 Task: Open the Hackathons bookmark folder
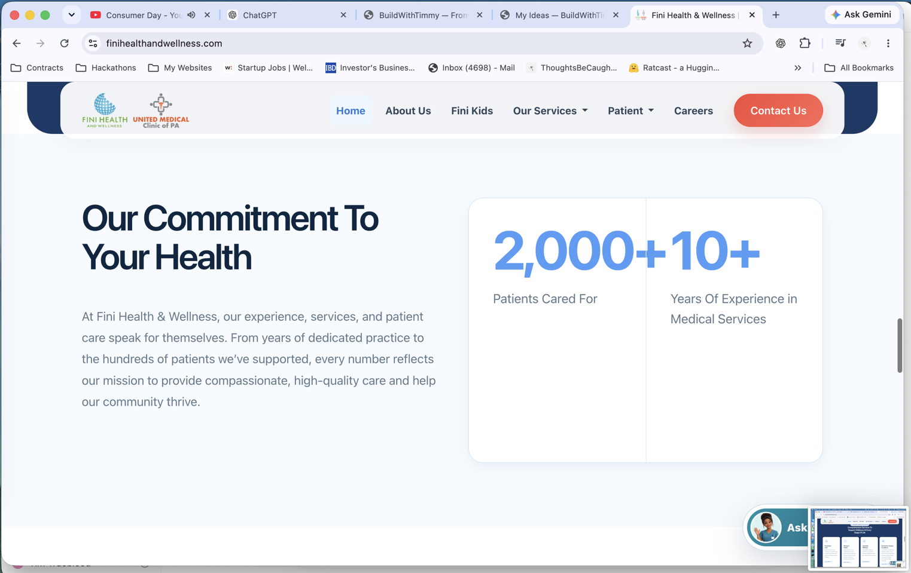pos(106,68)
